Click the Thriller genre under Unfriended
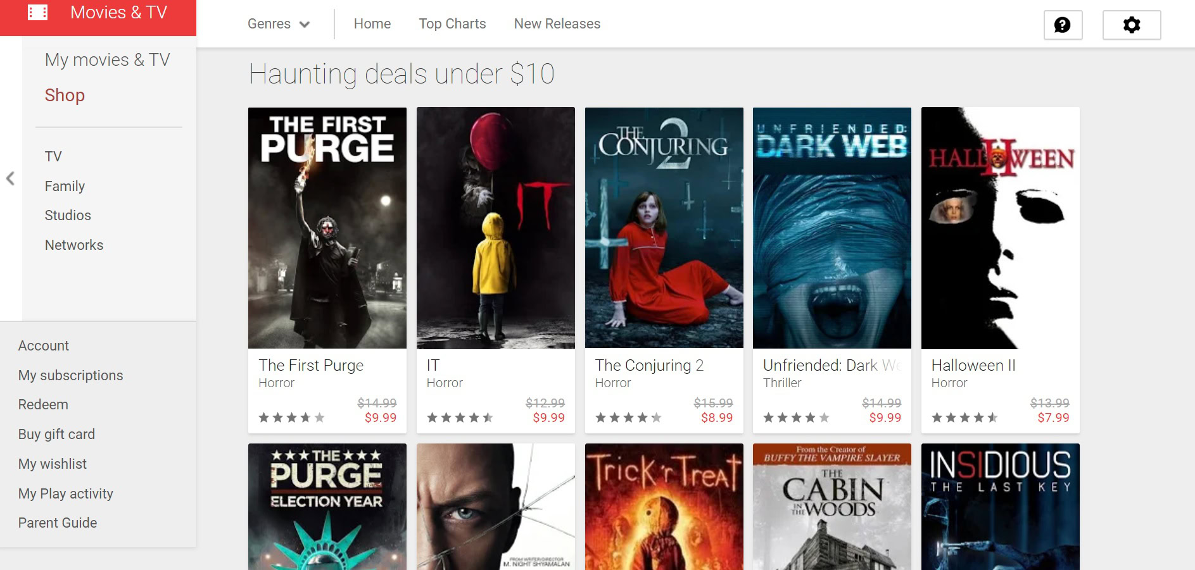 [782, 383]
